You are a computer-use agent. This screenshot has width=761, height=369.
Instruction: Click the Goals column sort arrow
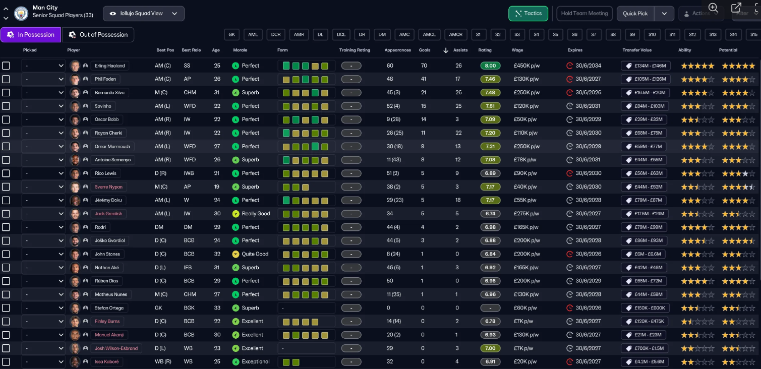coord(445,50)
